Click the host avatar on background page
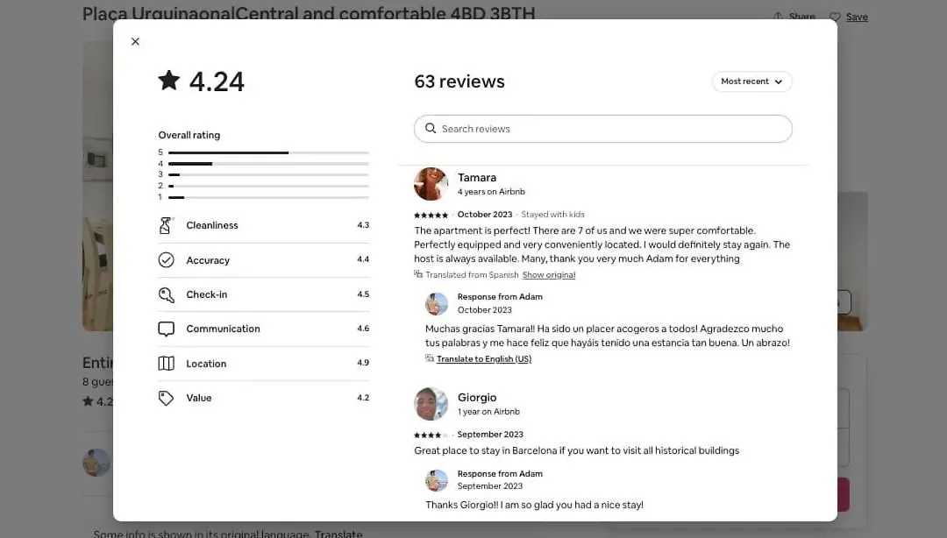 pyautogui.click(x=96, y=463)
